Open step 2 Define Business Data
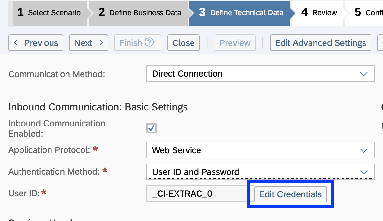This screenshot has width=383, height=221. [x=137, y=13]
